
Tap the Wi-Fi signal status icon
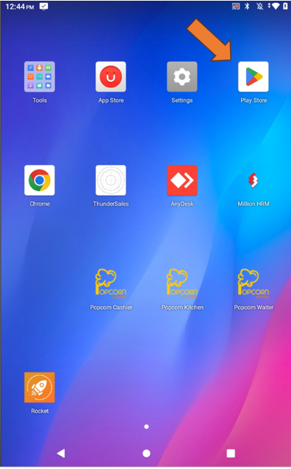pyautogui.click(x=274, y=7)
